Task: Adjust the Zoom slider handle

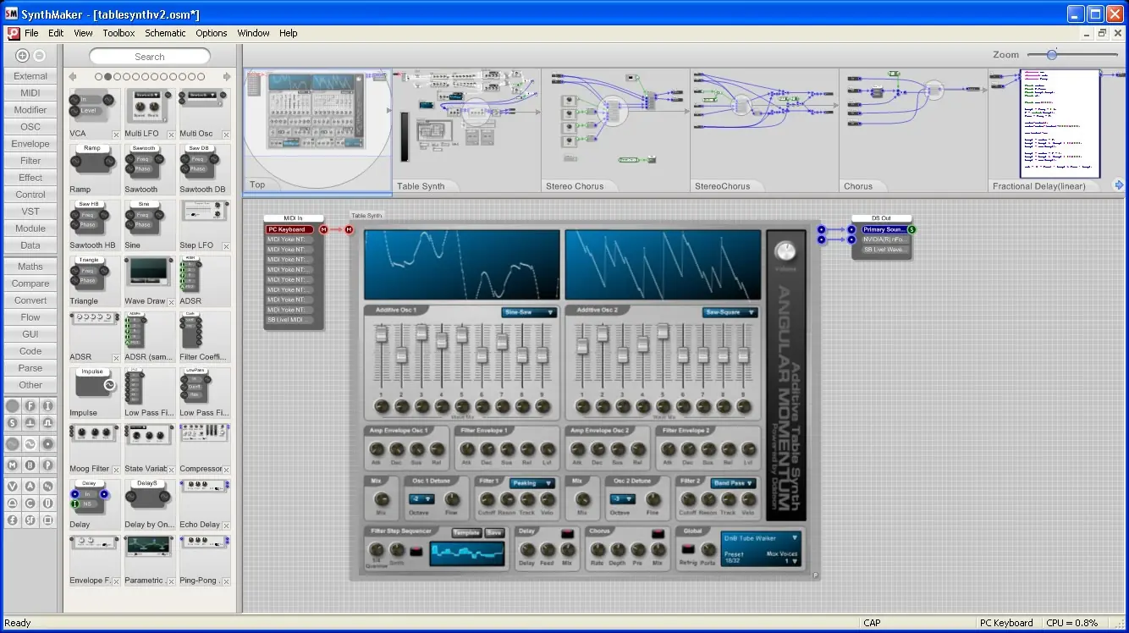Action: pyautogui.click(x=1052, y=54)
